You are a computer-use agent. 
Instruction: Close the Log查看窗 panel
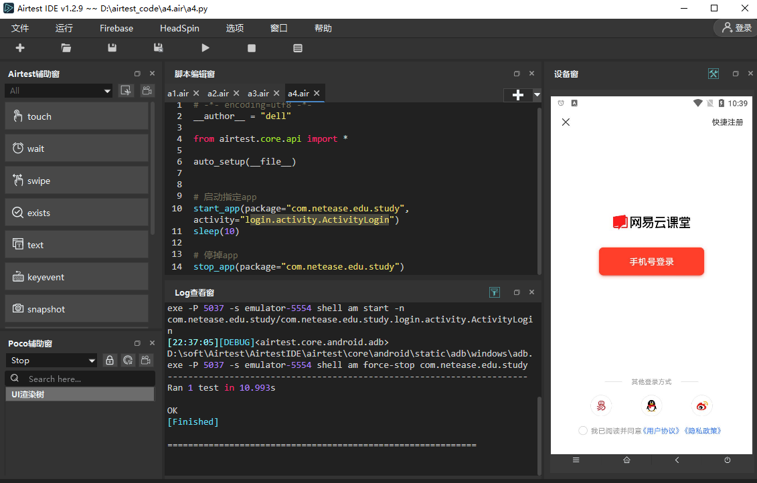[531, 292]
